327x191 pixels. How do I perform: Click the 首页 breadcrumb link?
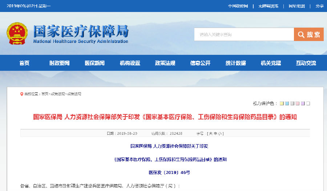pos(45,94)
